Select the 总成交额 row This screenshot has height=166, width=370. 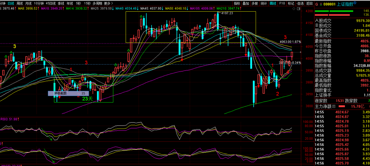(342, 70)
